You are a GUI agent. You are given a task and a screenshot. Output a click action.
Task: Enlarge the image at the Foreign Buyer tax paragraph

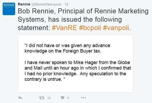pos(67,48)
